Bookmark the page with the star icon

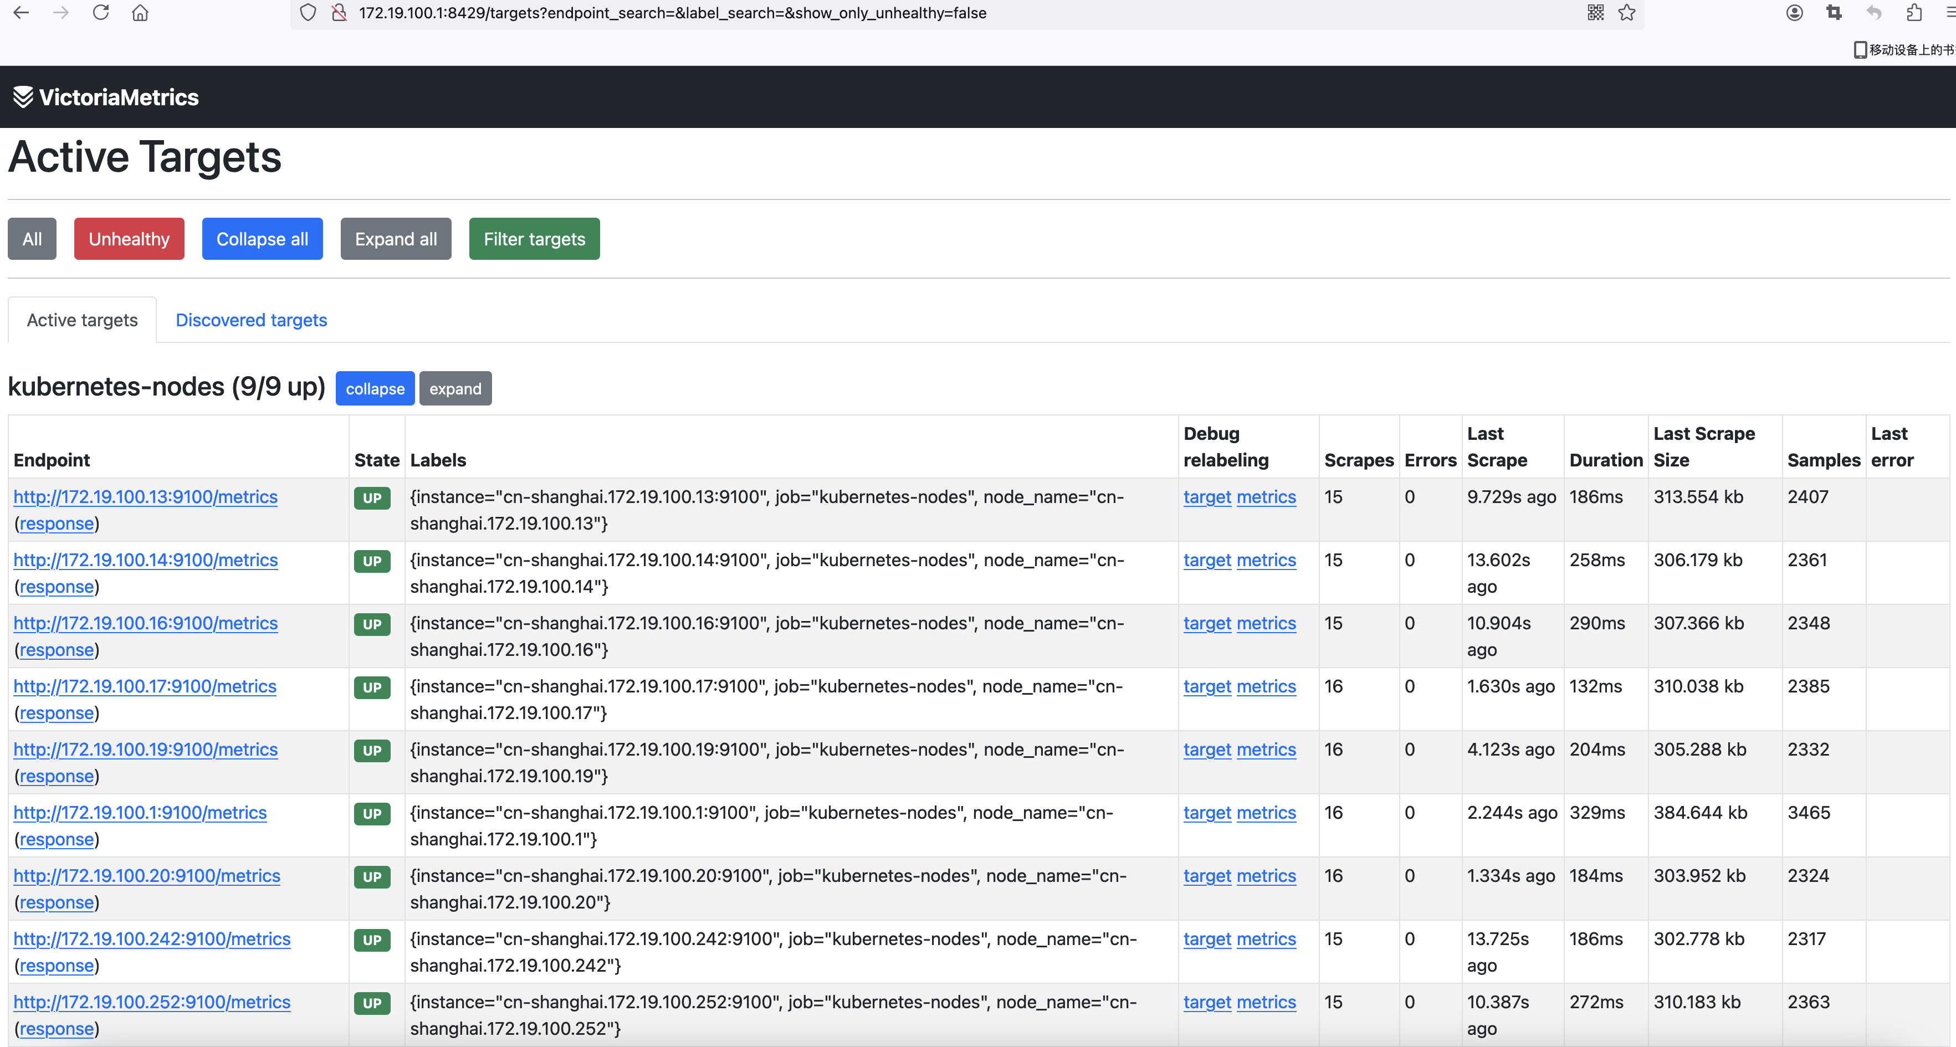1626,13
